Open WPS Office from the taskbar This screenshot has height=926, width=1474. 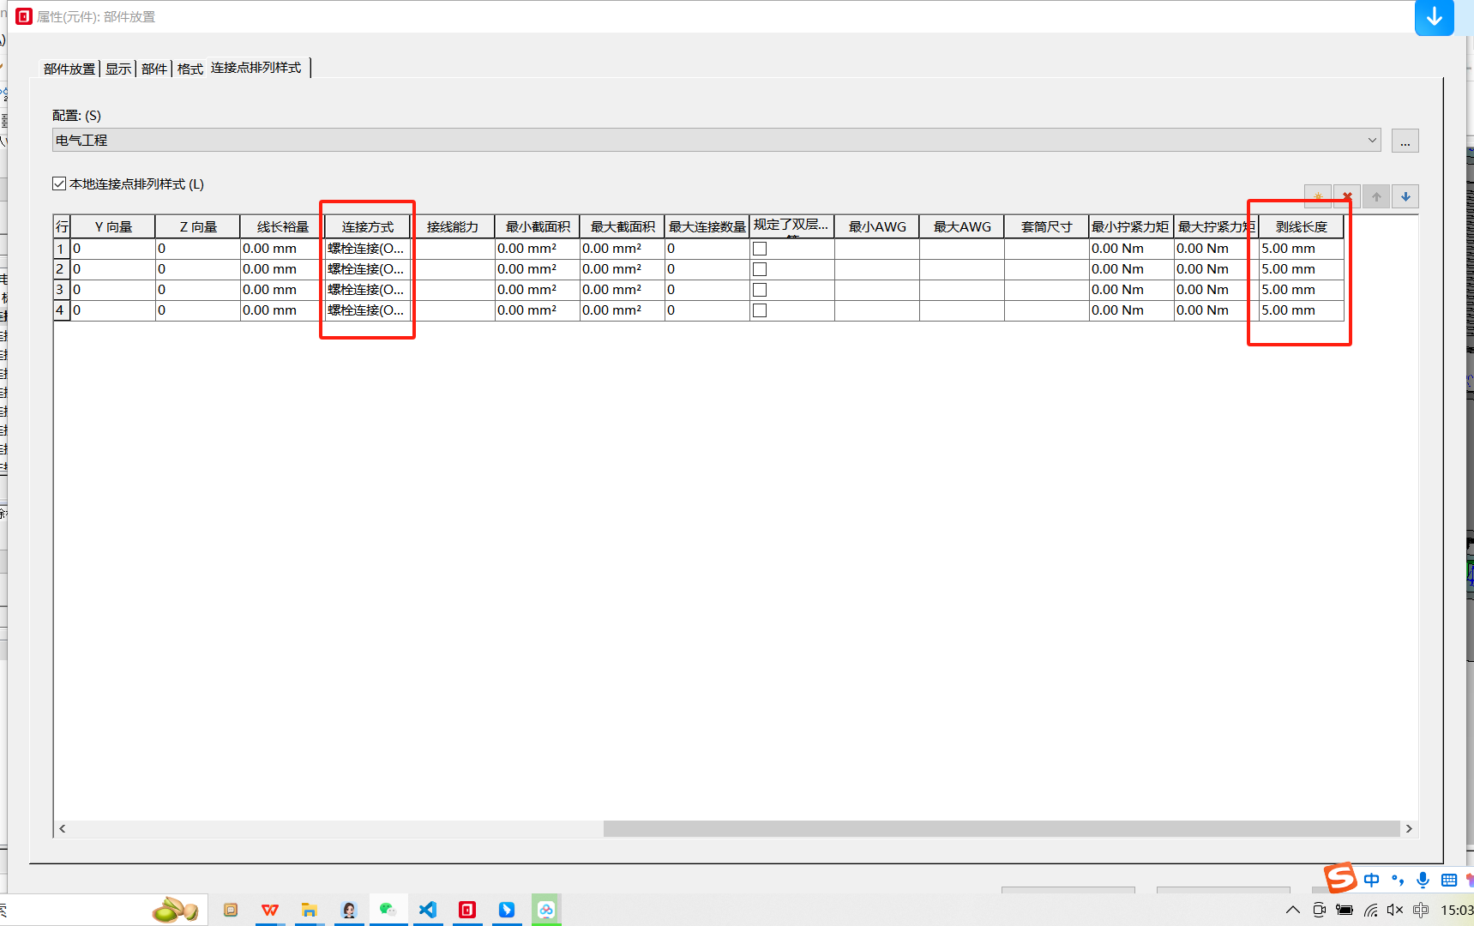click(x=270, y=910)
